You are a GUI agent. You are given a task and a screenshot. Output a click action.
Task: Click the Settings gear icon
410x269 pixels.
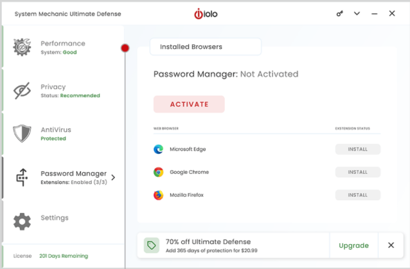tap(22, 221)
